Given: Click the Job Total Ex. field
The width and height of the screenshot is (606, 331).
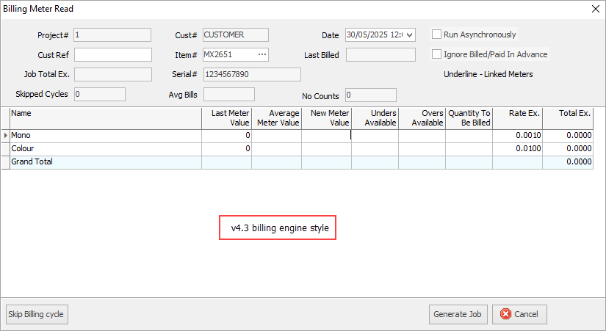Looking at the screenshot, I should [x=113, y=75].
